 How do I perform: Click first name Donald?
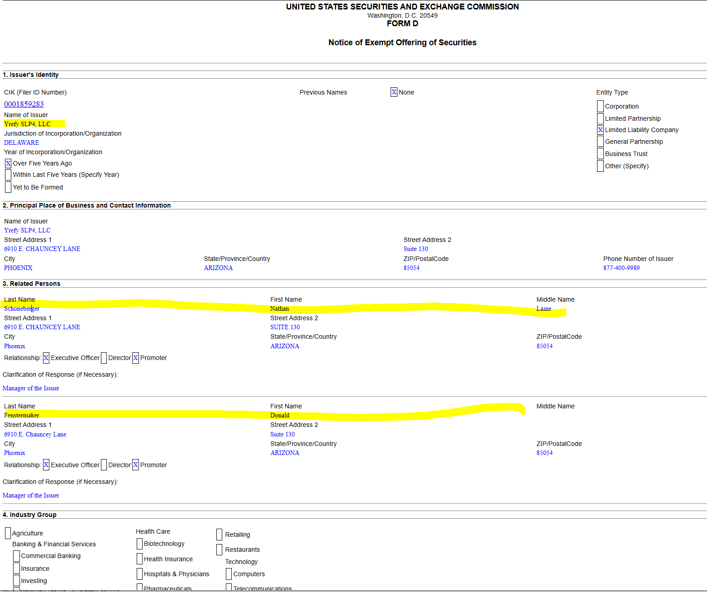tap(280, 415)
